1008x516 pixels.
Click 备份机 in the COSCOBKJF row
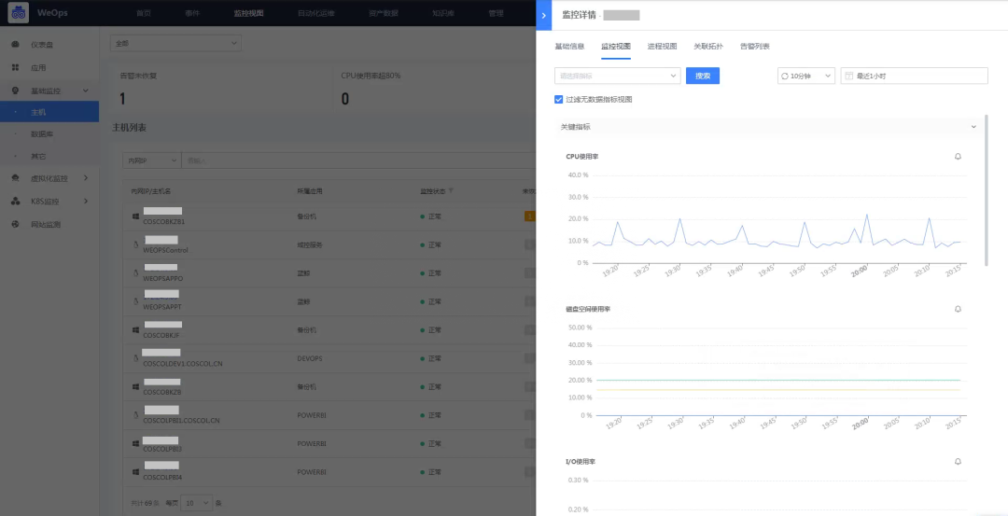point(306,329)
